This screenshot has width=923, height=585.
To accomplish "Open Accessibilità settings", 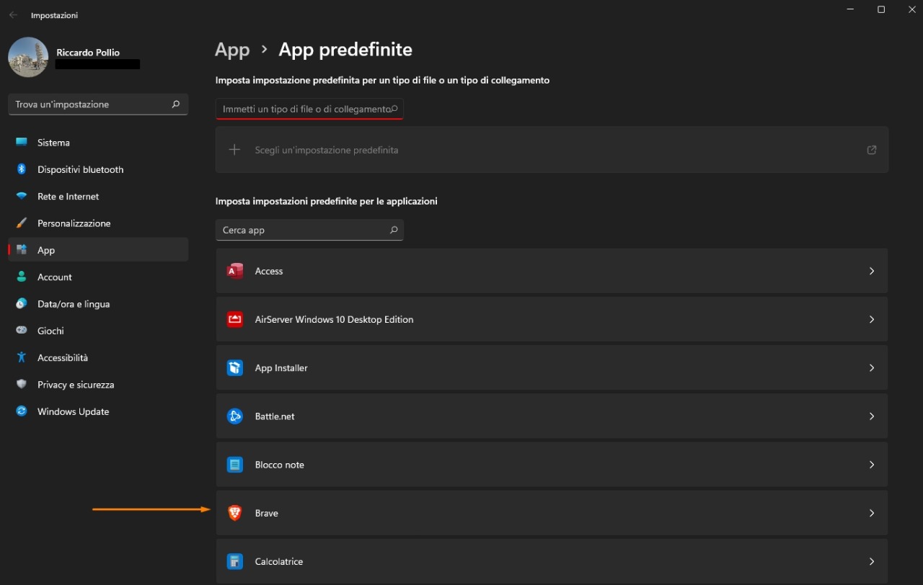I will (x=98, y=357).
